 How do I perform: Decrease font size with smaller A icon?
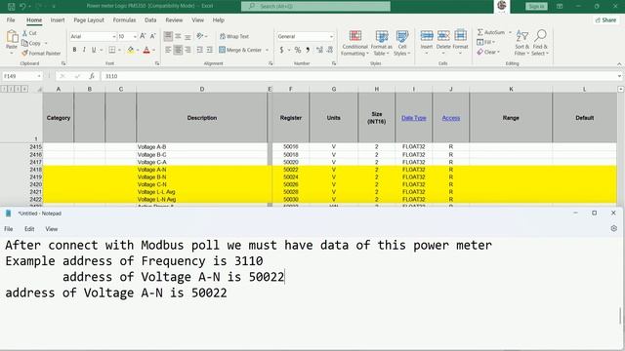coord(152,36)
